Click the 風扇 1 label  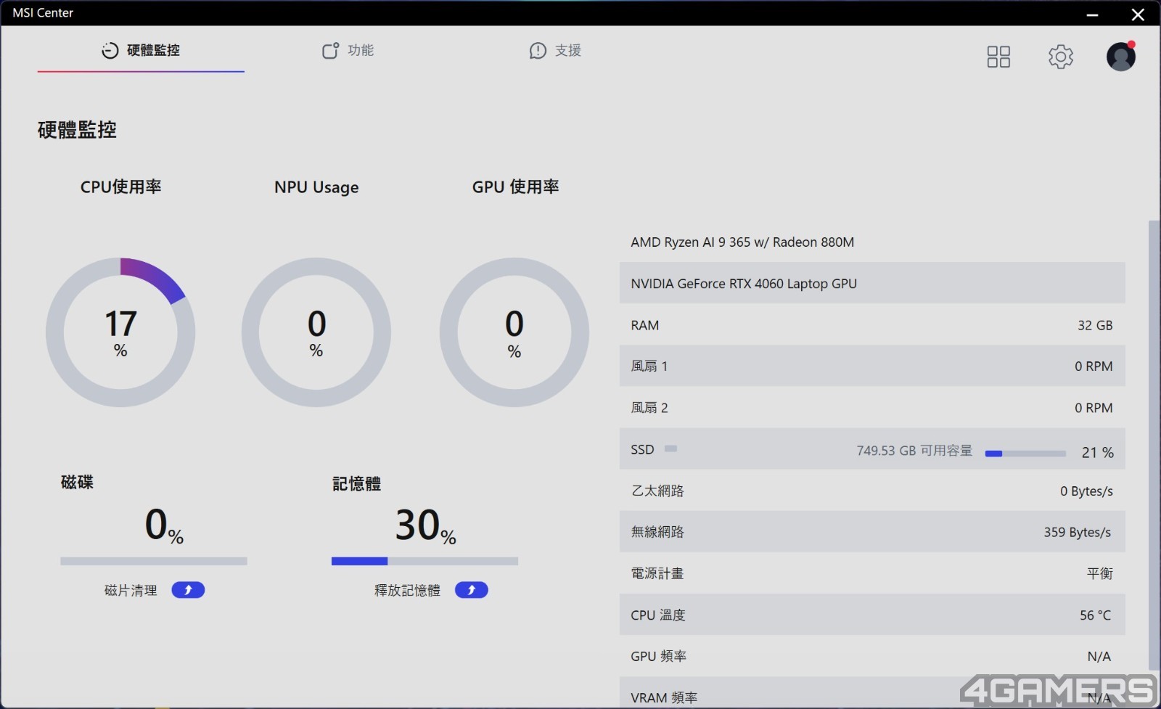tap(649, 366)
